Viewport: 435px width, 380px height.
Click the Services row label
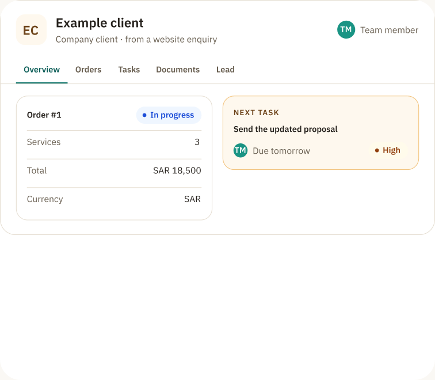coord(44,142)
